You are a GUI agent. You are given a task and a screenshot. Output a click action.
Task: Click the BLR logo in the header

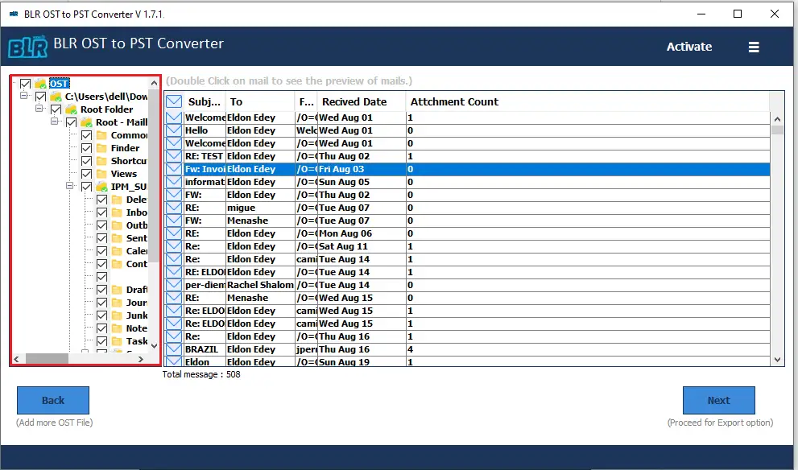(x=28, y=47)
